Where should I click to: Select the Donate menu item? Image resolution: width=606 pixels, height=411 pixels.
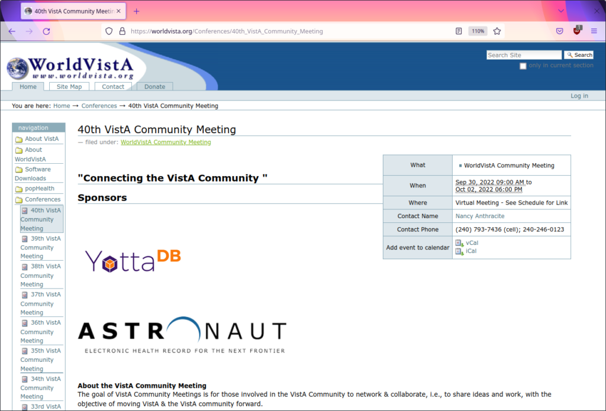click(154, 86)
